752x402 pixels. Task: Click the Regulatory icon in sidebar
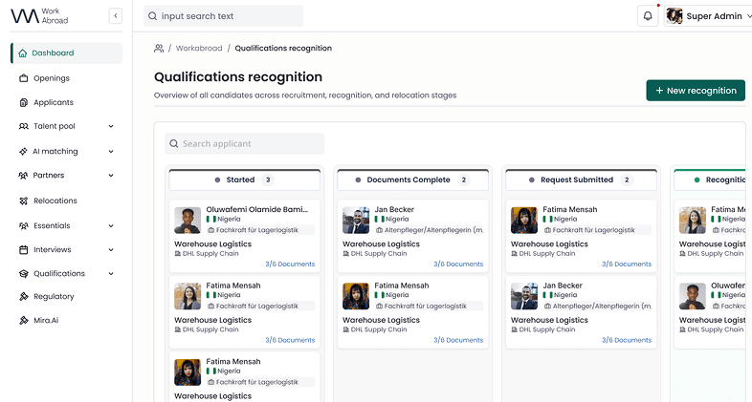pos(24,297)
